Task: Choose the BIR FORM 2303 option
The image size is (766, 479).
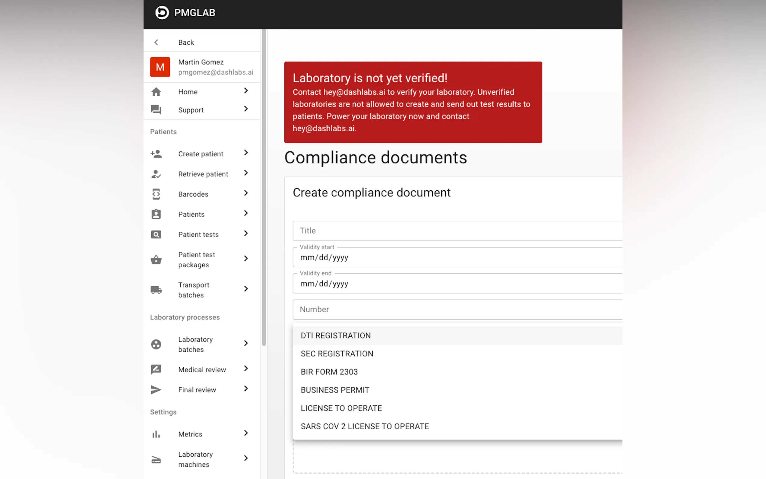Action: [329, 372]
